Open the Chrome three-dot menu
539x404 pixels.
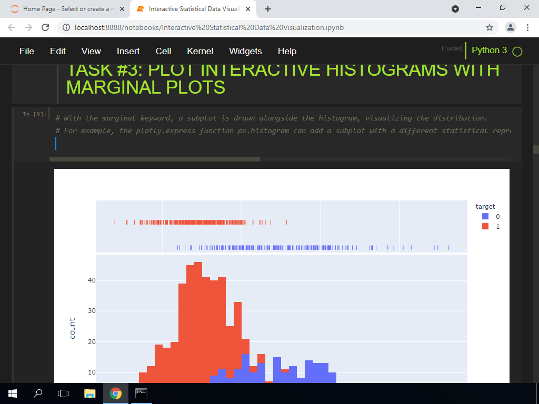point(528,27)
